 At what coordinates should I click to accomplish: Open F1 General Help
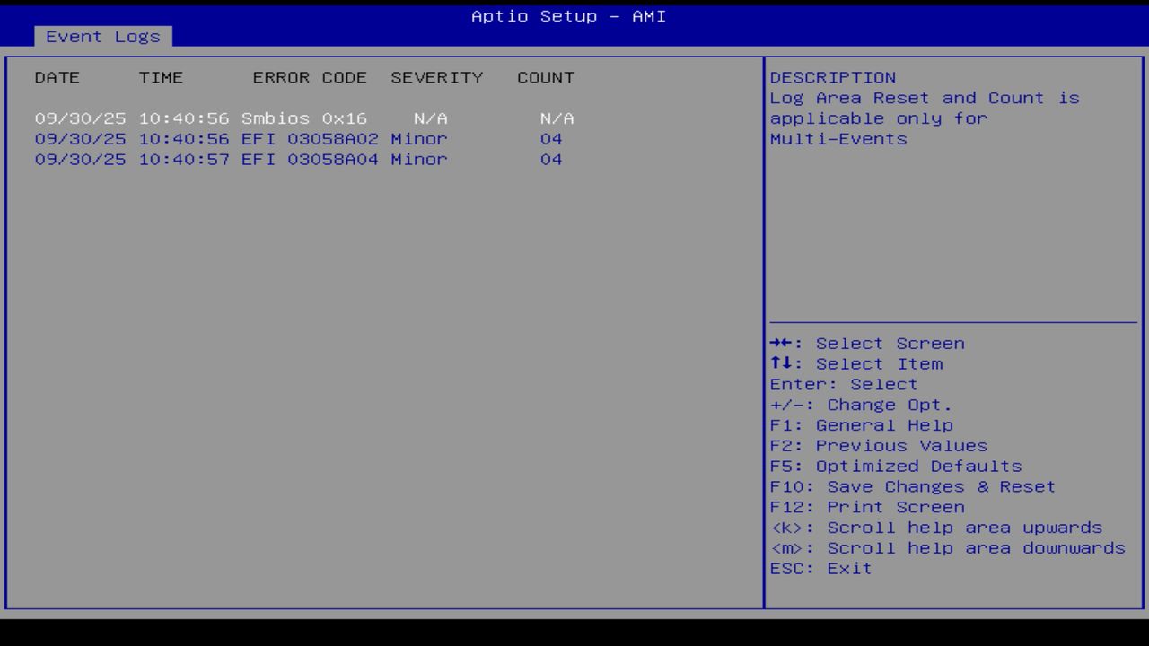point(862,424)
